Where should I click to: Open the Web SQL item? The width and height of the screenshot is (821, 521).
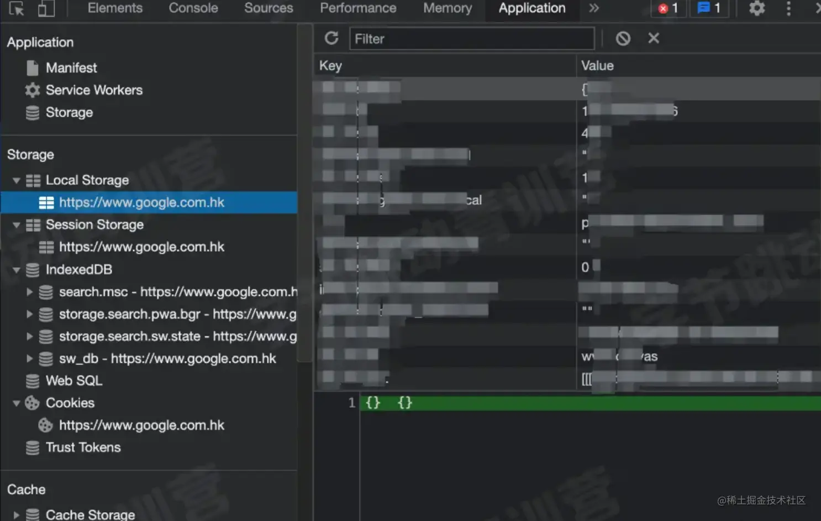(74, 381)
